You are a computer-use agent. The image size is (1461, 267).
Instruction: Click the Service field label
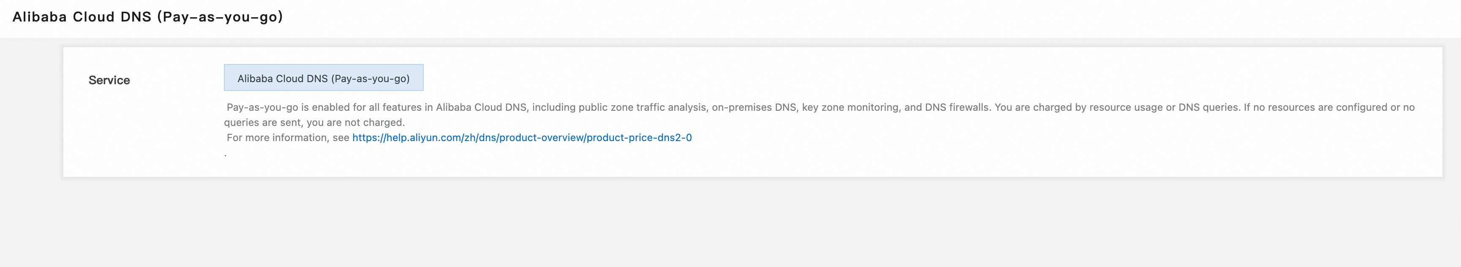click(109, 80)
